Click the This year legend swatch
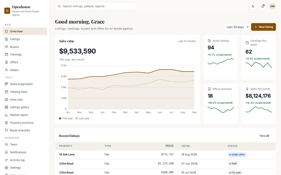Image resolution: width=281 pixels, height=175 pixels. pos(60,118)
